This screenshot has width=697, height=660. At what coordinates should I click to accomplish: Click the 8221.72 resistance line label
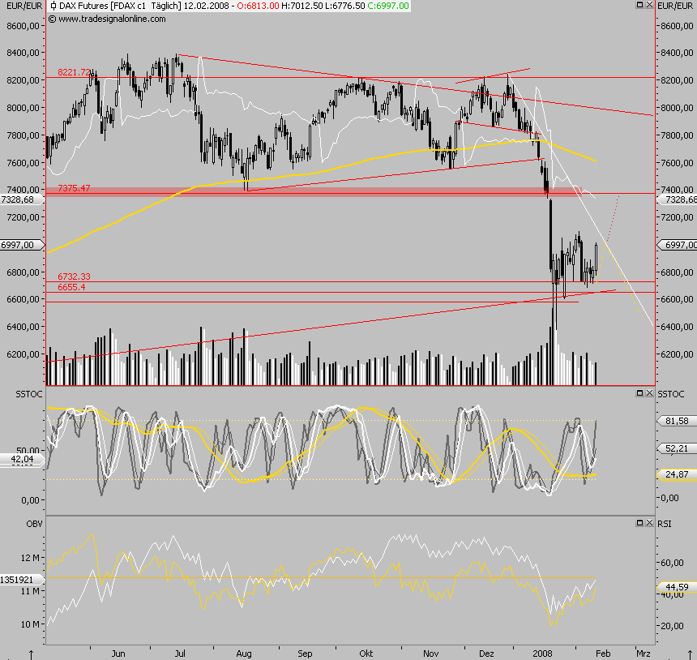tap(75, 72)
